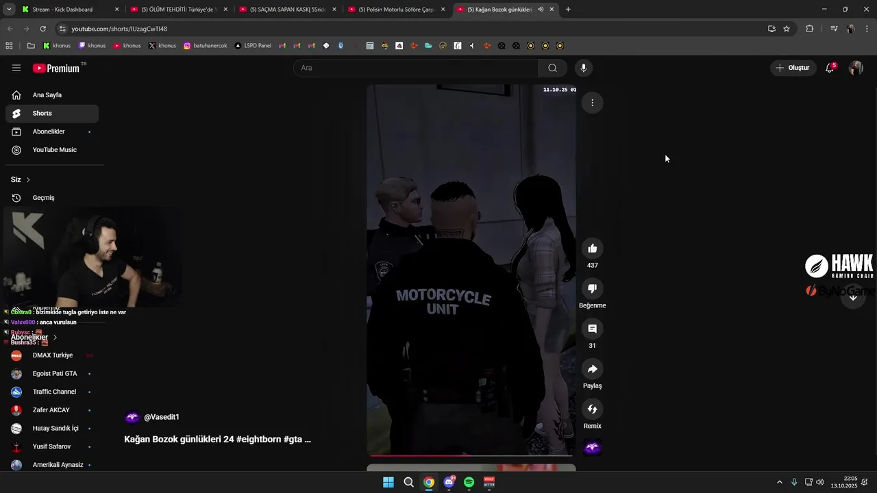Open the bookmarks apps grid icon
Screen dimensions: 877x493
pos(9,46)
